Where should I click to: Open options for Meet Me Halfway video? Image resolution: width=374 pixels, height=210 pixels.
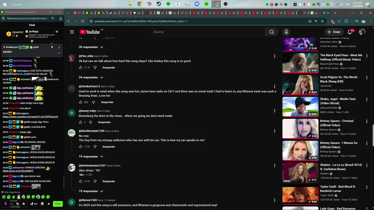367,55
